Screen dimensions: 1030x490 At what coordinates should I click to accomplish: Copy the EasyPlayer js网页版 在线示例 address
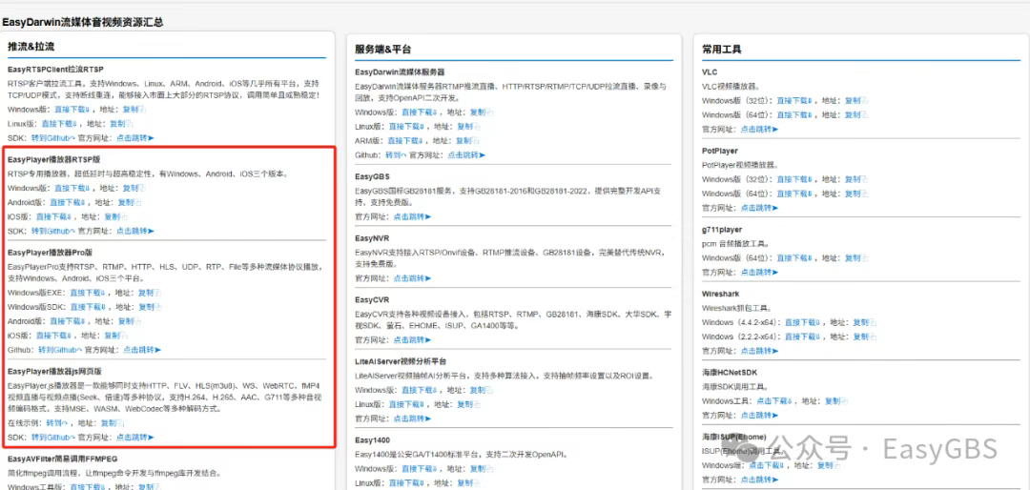point(113,423)
